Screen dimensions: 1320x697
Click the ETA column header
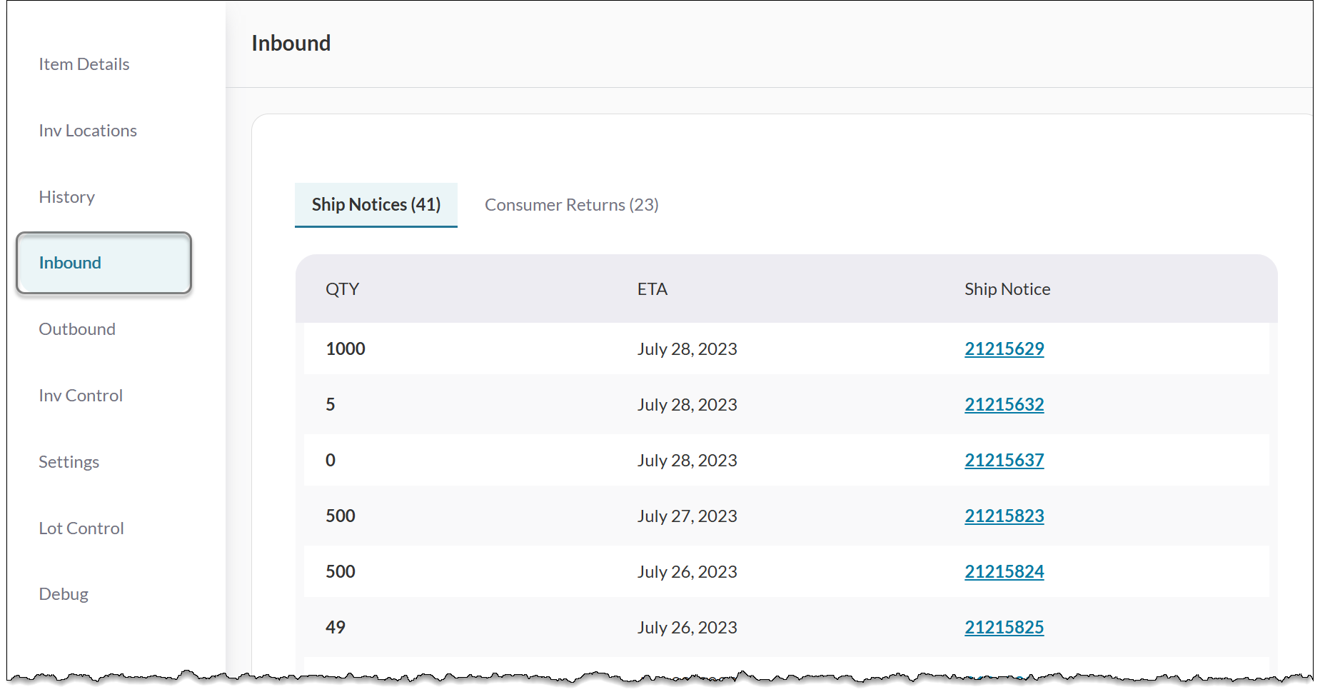[652, 289]
